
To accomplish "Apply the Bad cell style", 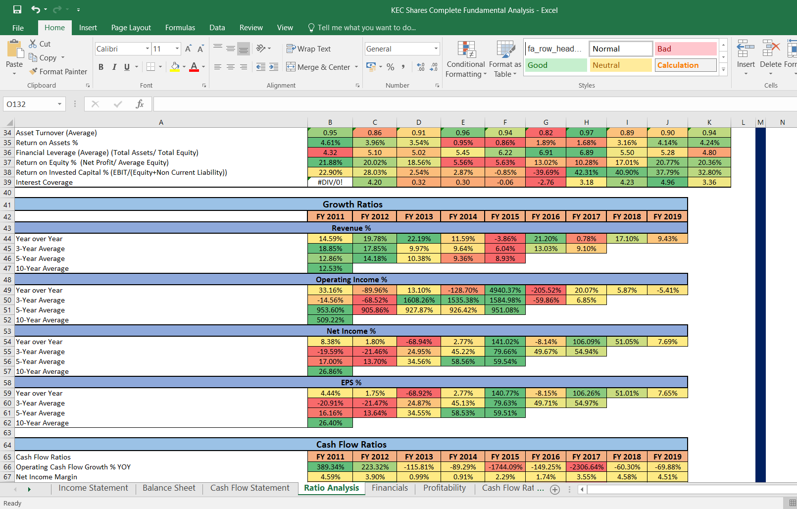I will 686,49.
